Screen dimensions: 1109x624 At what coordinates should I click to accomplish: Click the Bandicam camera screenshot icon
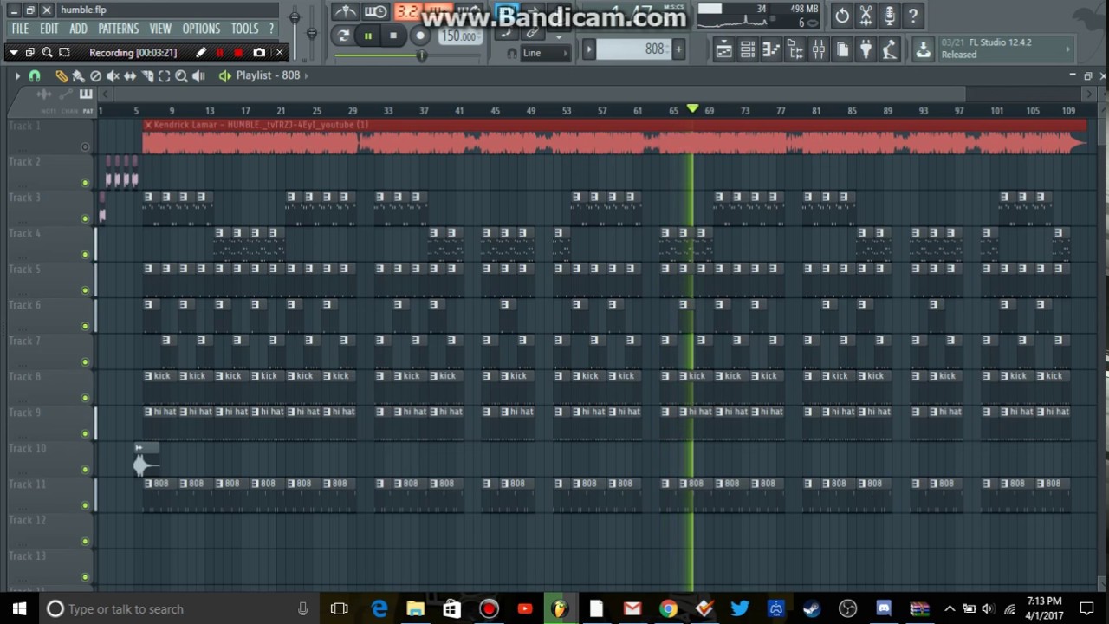point(258,53)
